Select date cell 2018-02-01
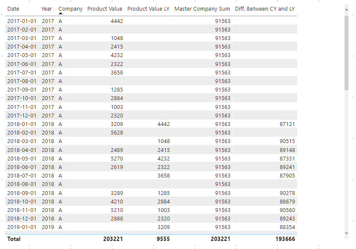Image resolution: width=356 pixels, height=249 pixels. [x=22, y=133]
